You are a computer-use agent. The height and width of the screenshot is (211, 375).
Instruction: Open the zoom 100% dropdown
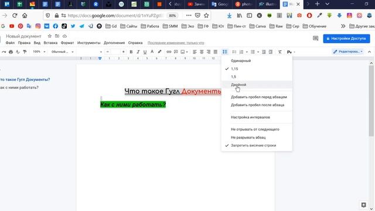pyautogui.click(x=39, y=52)
